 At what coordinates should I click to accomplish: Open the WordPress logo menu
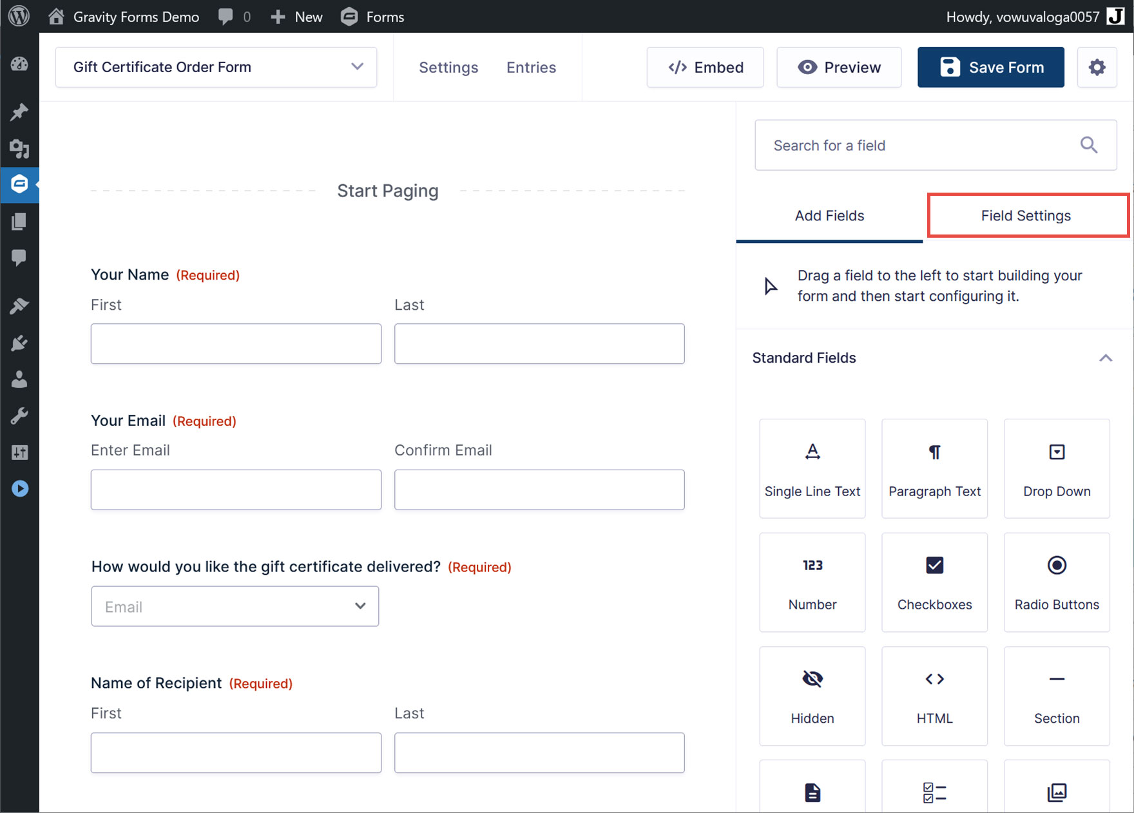tap(19, 16)
